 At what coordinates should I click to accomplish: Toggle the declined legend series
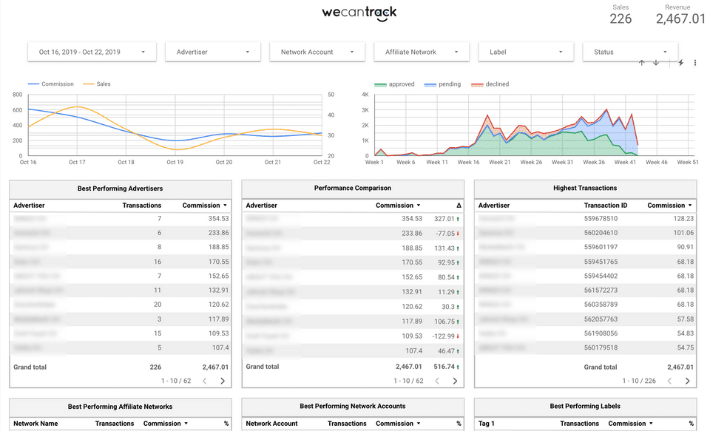pos(490,84)
